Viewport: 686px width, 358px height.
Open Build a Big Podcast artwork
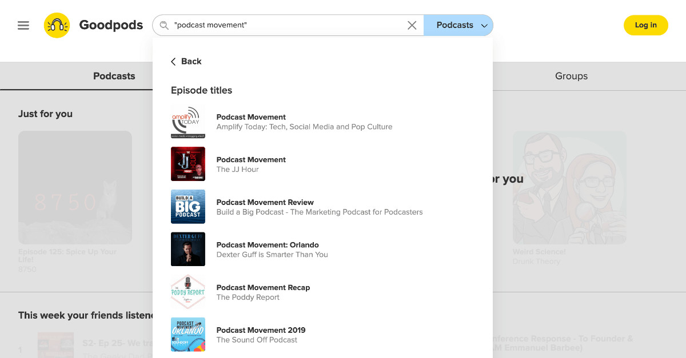tap(188, 207)
